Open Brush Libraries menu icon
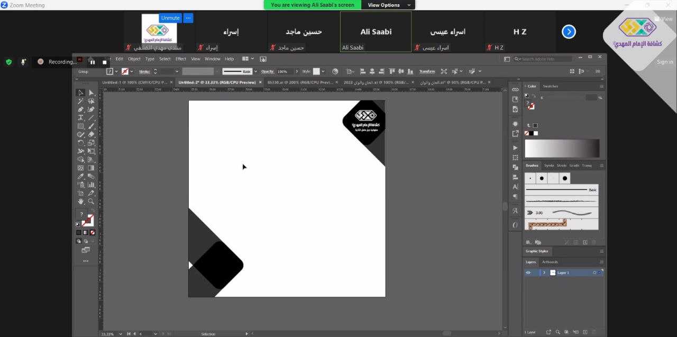The image size is (677, 337). click(528, 242)
